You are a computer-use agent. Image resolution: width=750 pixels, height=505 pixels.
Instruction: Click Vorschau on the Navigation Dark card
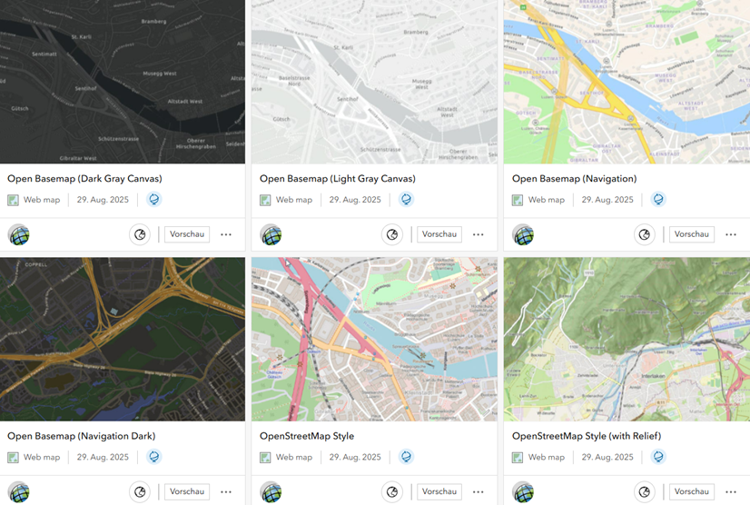point(187,491)
